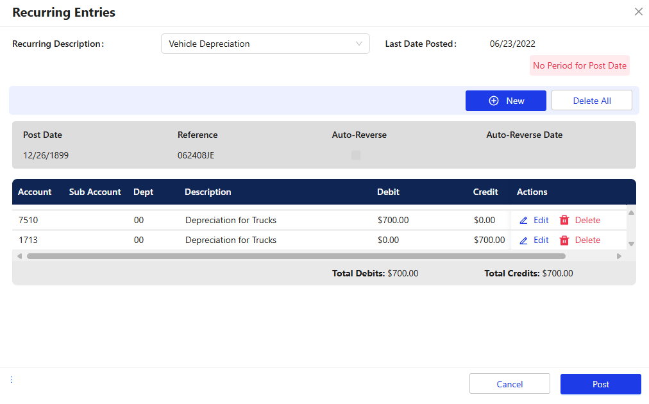The width and height of the screenshot is (649, 404).
Task: Click the Dept column header
Action: point(143,192)
